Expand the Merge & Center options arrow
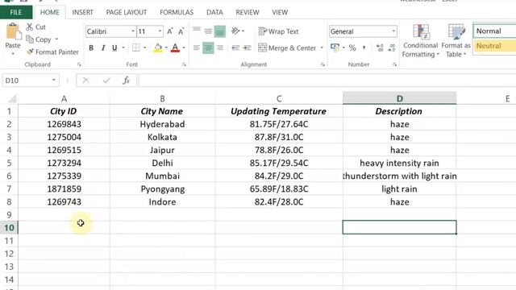 pos(322,48)
